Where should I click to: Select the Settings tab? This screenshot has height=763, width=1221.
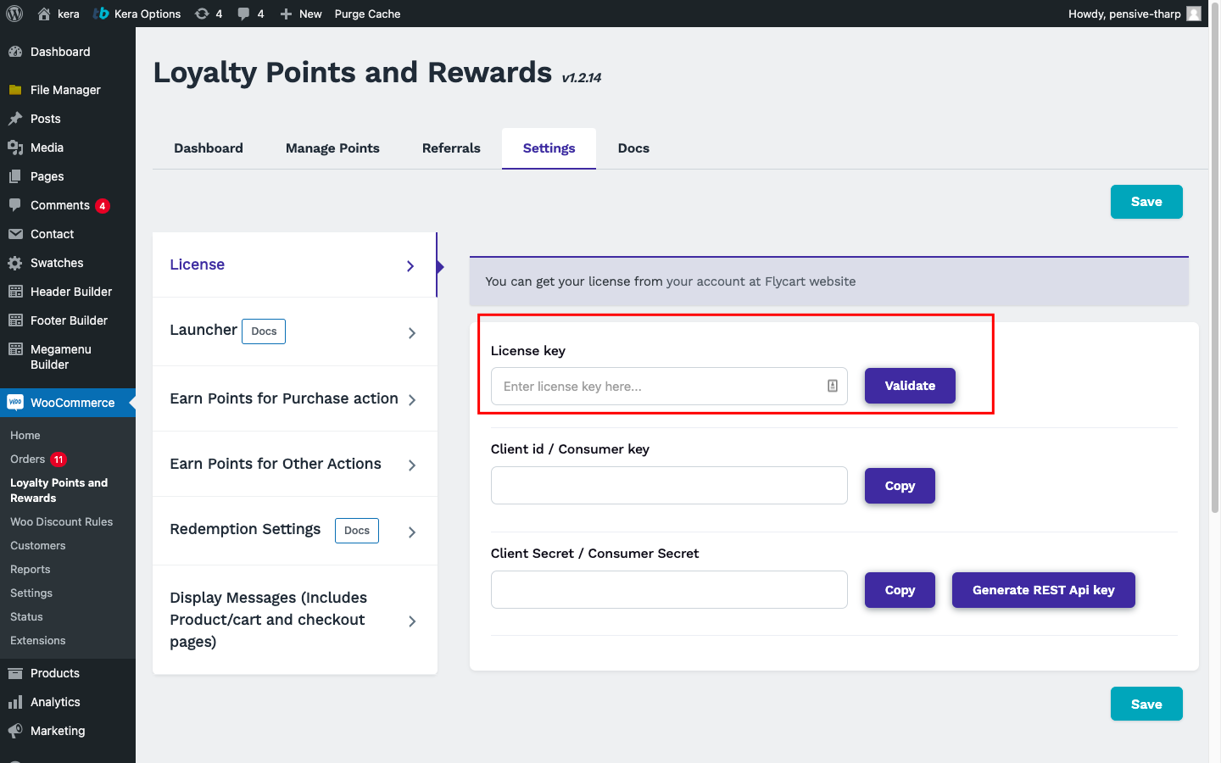click(x=549, y=148)
